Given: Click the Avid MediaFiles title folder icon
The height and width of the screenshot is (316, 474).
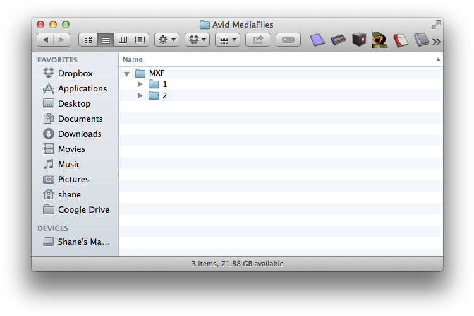Looking at the screenshot, I should 205,25.
